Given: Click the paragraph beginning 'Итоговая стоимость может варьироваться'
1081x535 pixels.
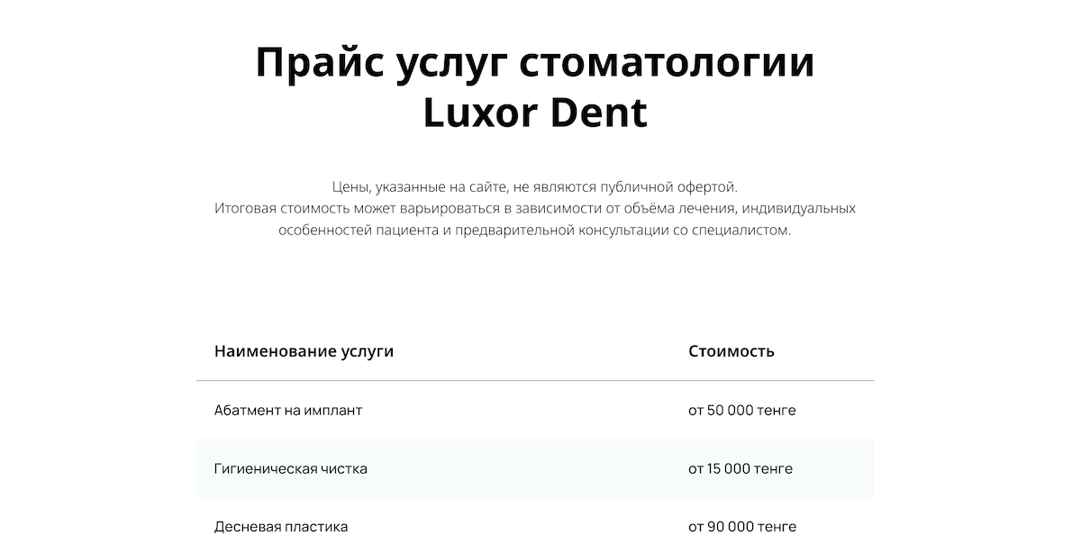Looking at the screenshot, I should tap(535, 219).
